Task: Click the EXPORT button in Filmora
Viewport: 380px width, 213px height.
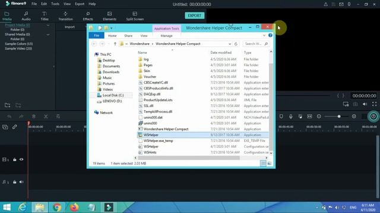Action: tap(195, 15)
